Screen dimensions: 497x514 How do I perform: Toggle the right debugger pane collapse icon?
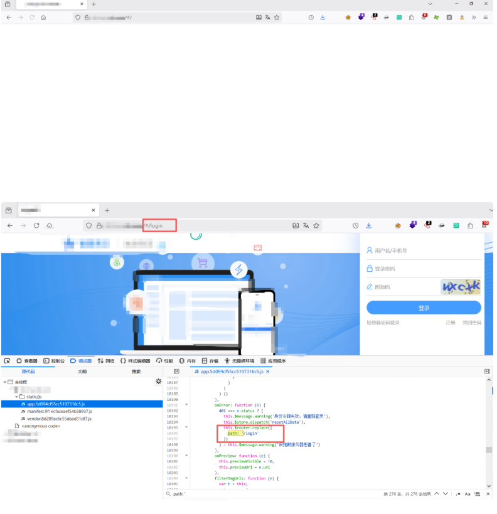(487, 372)
